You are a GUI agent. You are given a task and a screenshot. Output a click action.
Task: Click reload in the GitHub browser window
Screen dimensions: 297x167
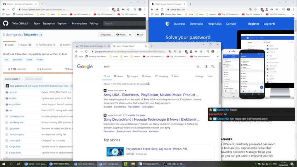tap(13, 9)
